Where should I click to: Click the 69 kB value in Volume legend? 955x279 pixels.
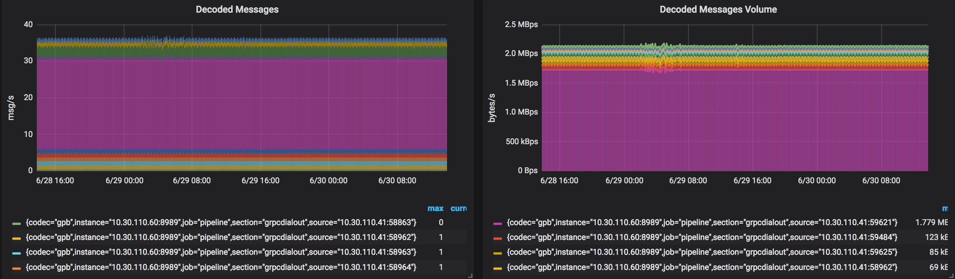pyautogui.click(x=938, y=267)
